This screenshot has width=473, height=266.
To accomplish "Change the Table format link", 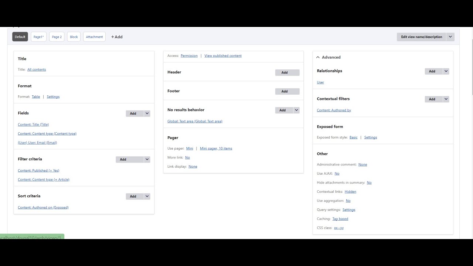I will click(x=36, y=97).
